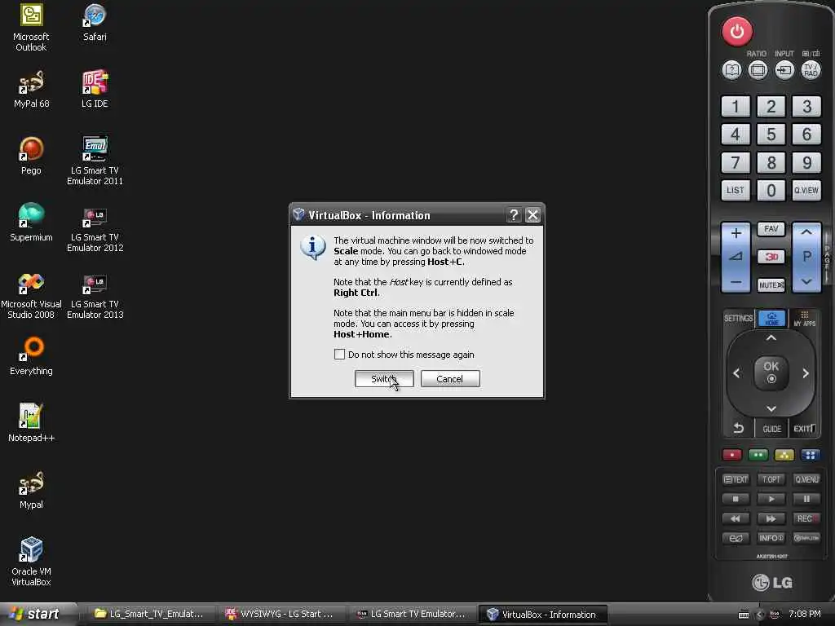Decrease volume with the minus button
The image size is (835, 626).
pos(736,282)
